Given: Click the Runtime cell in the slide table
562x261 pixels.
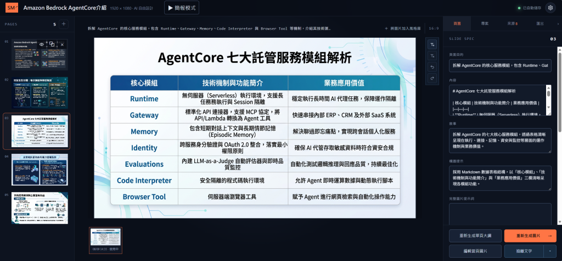Looking at the screenshot, I should coord(144,98).
